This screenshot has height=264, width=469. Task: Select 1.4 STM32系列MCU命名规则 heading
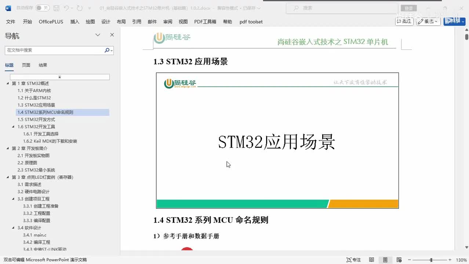tap(62, 113)
